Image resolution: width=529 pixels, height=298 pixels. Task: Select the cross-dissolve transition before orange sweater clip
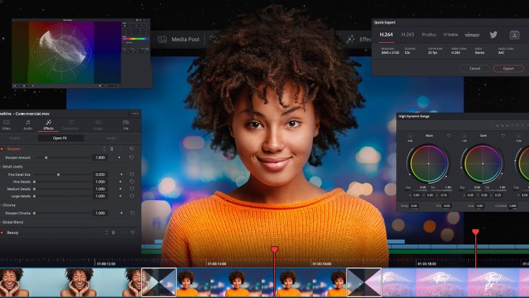(x=159, y=282)
